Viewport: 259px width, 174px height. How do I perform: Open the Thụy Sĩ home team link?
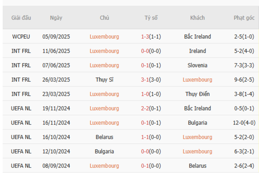point(104,80)
